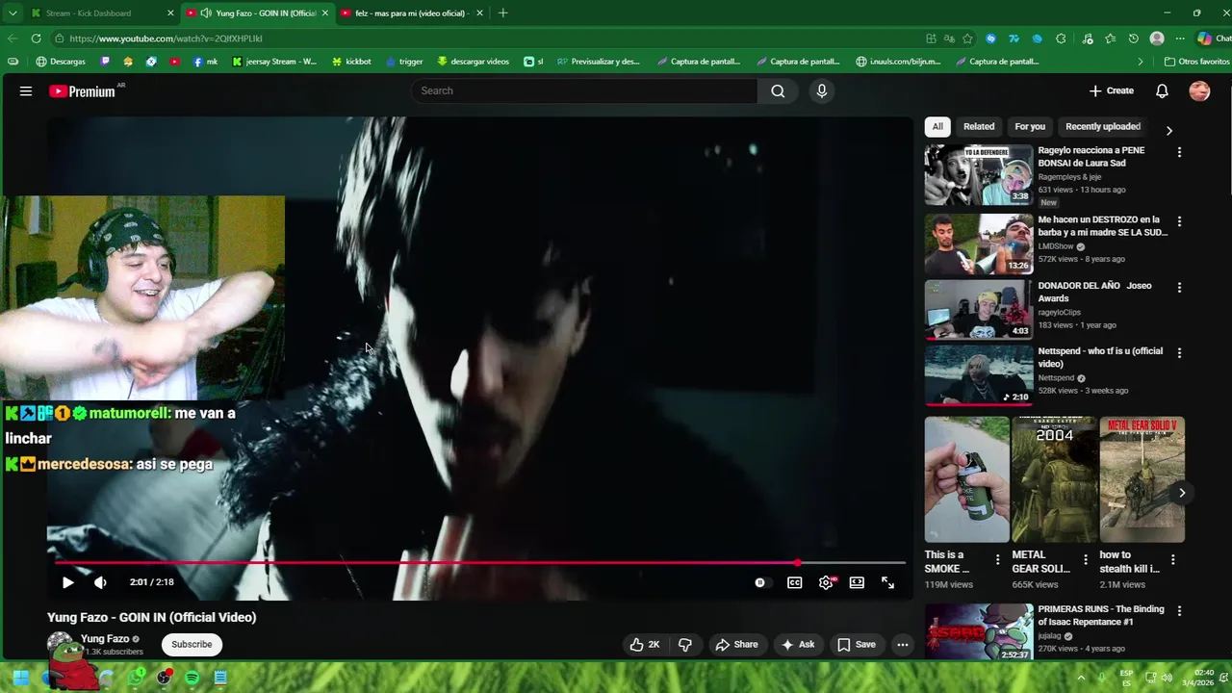The image size is (1232, 693).
Task: Open Nettspend who tf is u thumbnail
Action: 979,375
